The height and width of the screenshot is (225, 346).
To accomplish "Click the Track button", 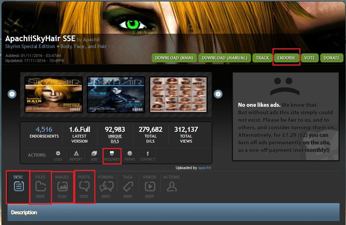I will (262, 58).
